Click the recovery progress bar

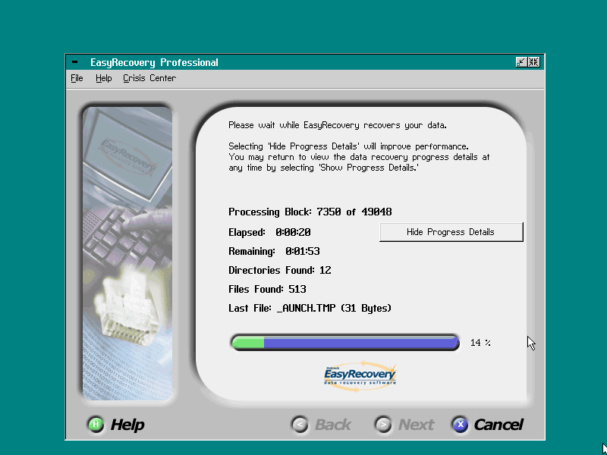(345, 343)
